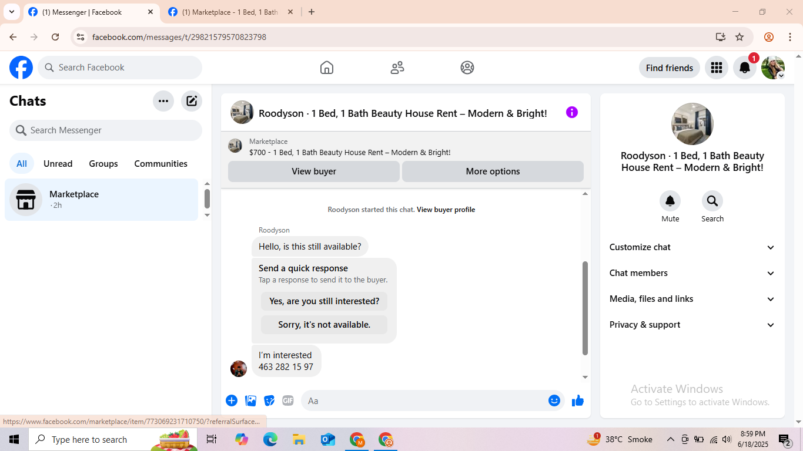Open the Facebook menu grid icon
Screen dimensions: 803x451
(716, 68)
